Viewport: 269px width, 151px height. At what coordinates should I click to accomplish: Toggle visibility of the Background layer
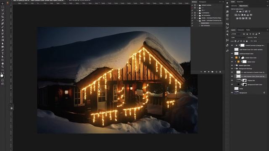(x=232, y=93)
